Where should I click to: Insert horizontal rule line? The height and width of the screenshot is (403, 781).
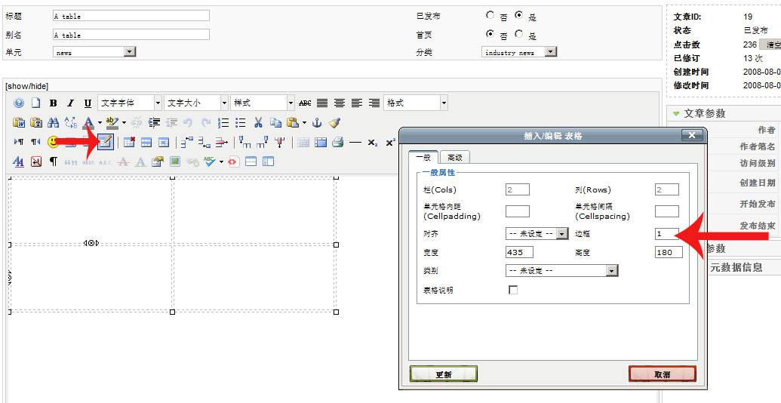pyautogui.click(x=355, y=143)
